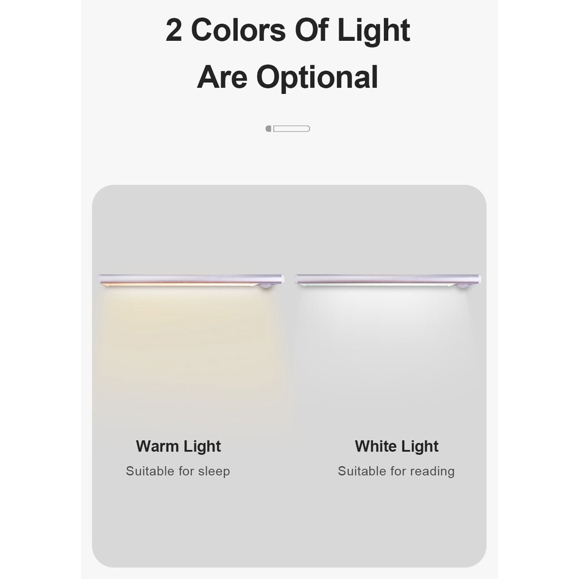The width and height of the screenshot is (579, 579).
Task: Click the left end cap of the warm light bar
Action: tap(101, 280)
